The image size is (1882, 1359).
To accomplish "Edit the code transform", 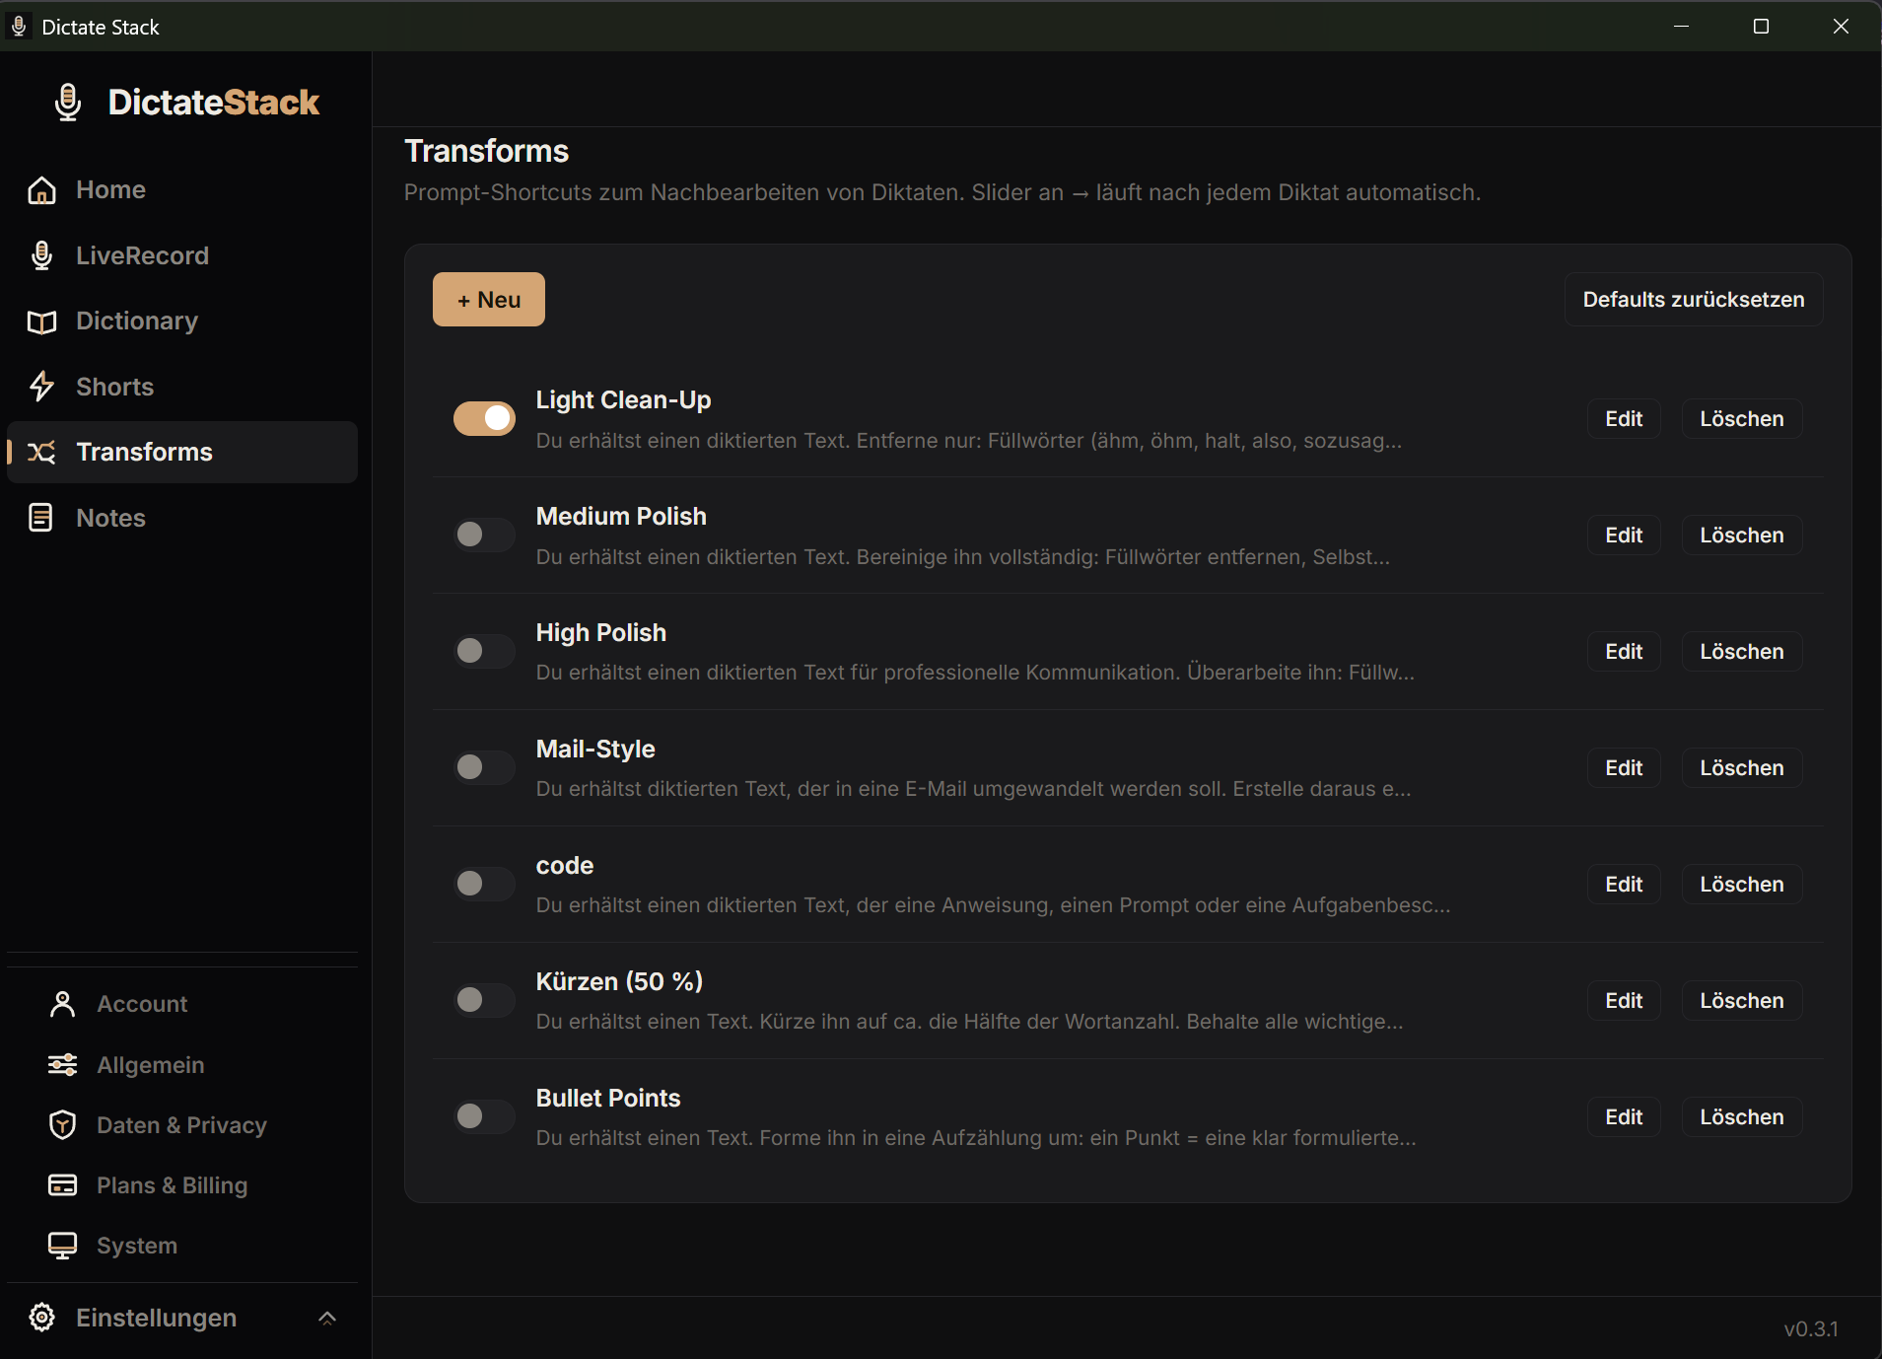I will (x=1624, y=885).
